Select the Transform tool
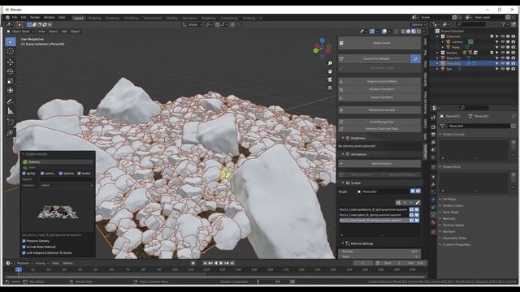 click(11, 90)
